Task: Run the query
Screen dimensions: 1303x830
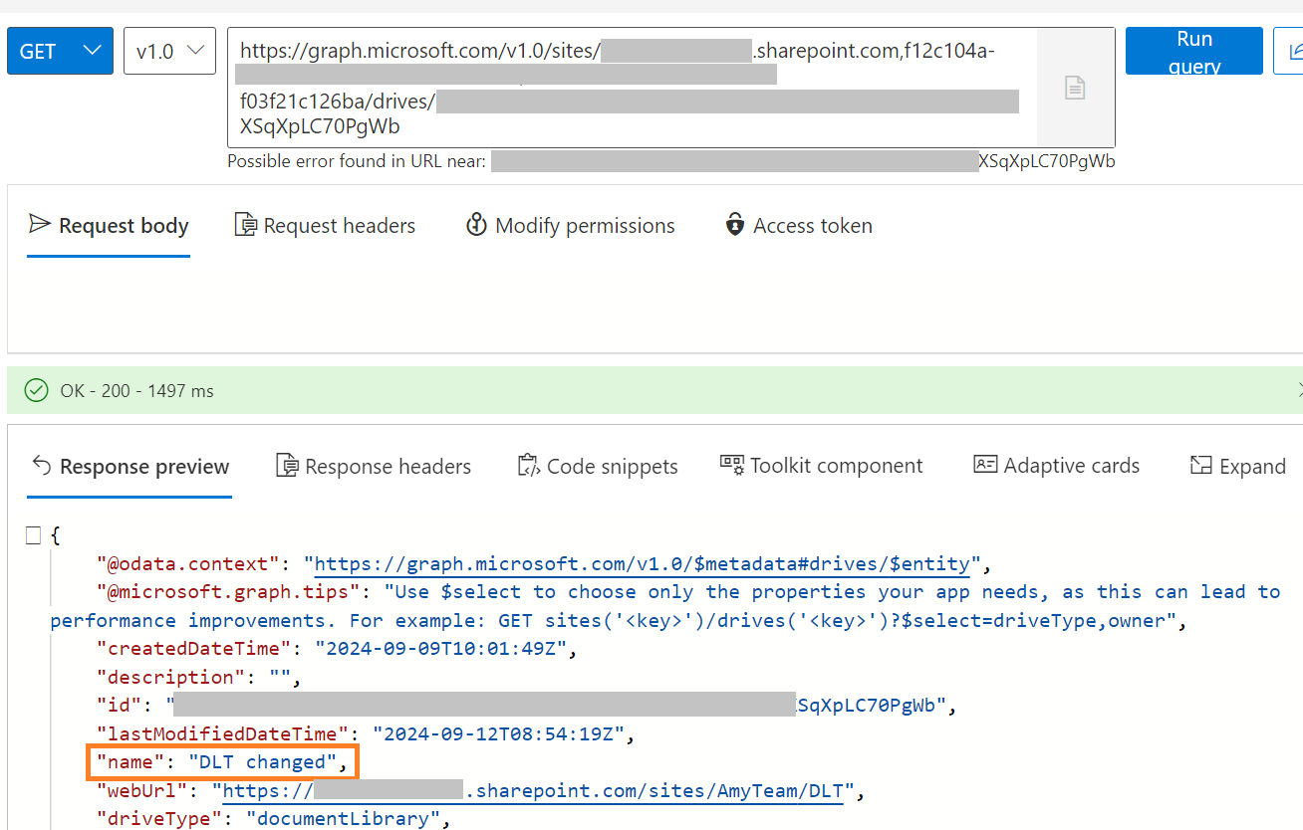Action: tap(1193, 51)
